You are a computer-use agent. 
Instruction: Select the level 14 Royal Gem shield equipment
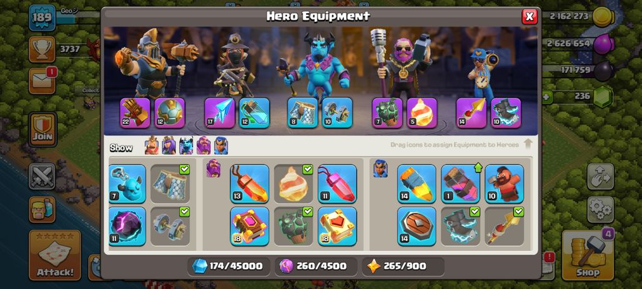coord(417,226)
